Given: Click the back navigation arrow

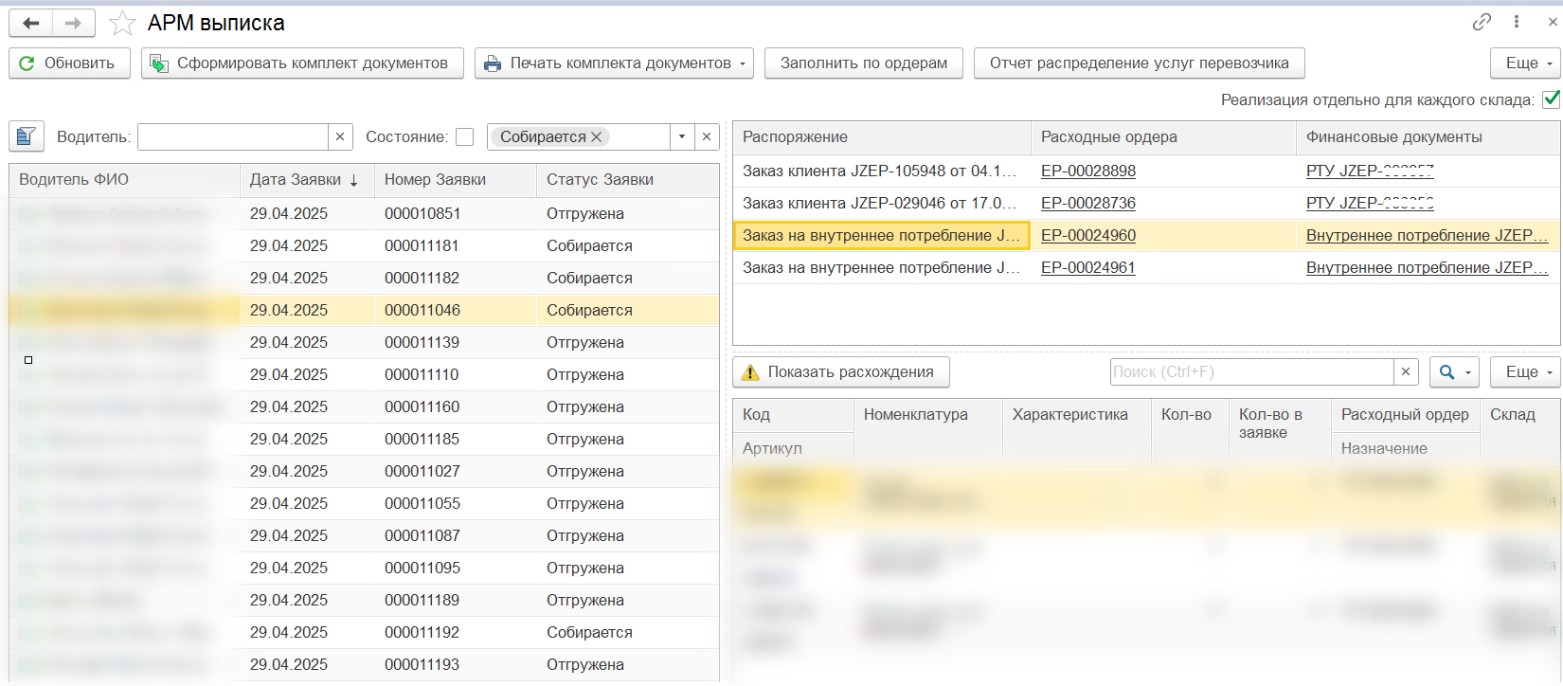Looking at the screenshot, I should coord(31,23).
